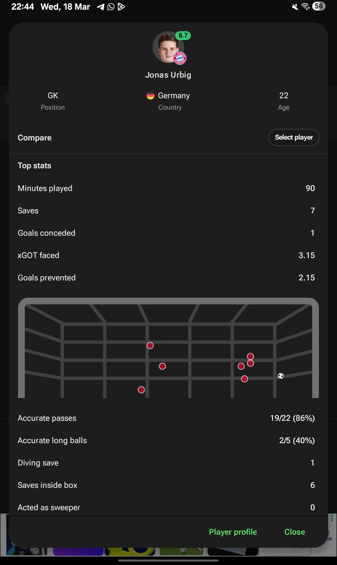Tap the muted sound status icon
This screenshot has width=337, height=565.
click(295, 7)
